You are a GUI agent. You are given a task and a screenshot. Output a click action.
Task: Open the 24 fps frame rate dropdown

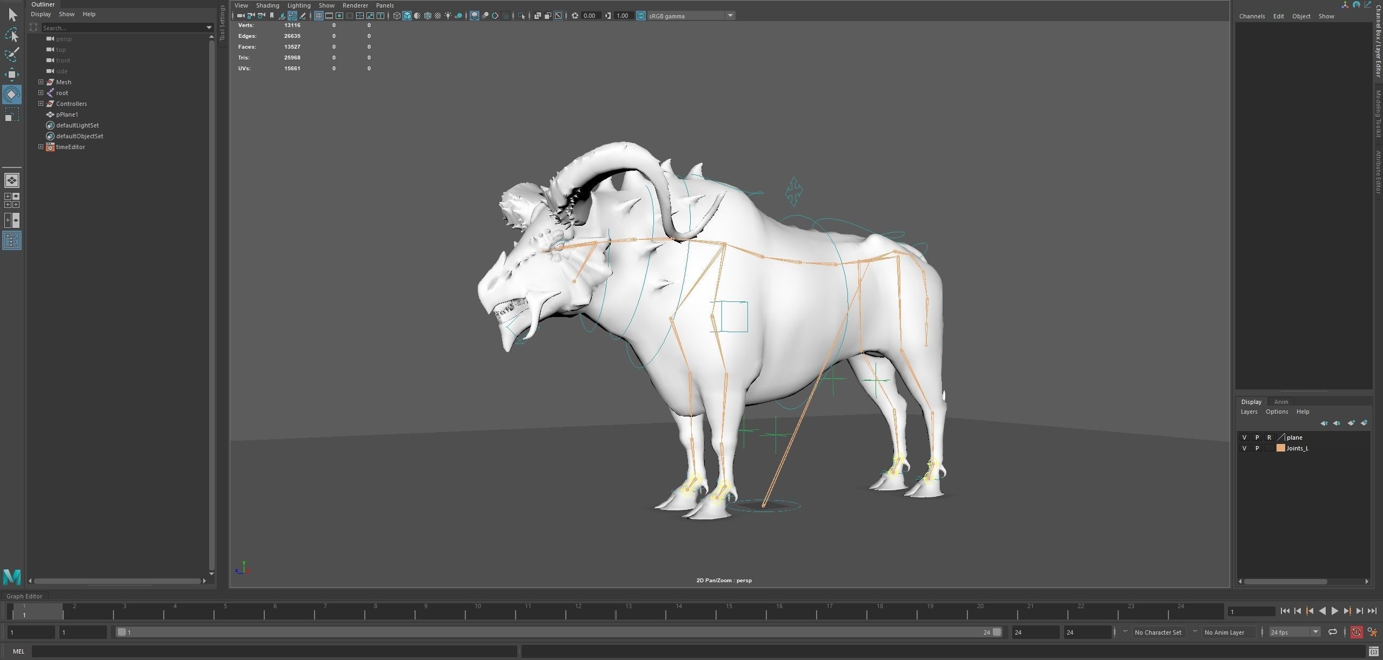[1315, 632]
